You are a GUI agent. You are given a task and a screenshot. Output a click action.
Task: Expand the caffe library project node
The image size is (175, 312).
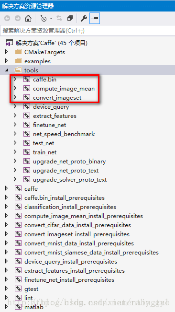click(7, 188)
